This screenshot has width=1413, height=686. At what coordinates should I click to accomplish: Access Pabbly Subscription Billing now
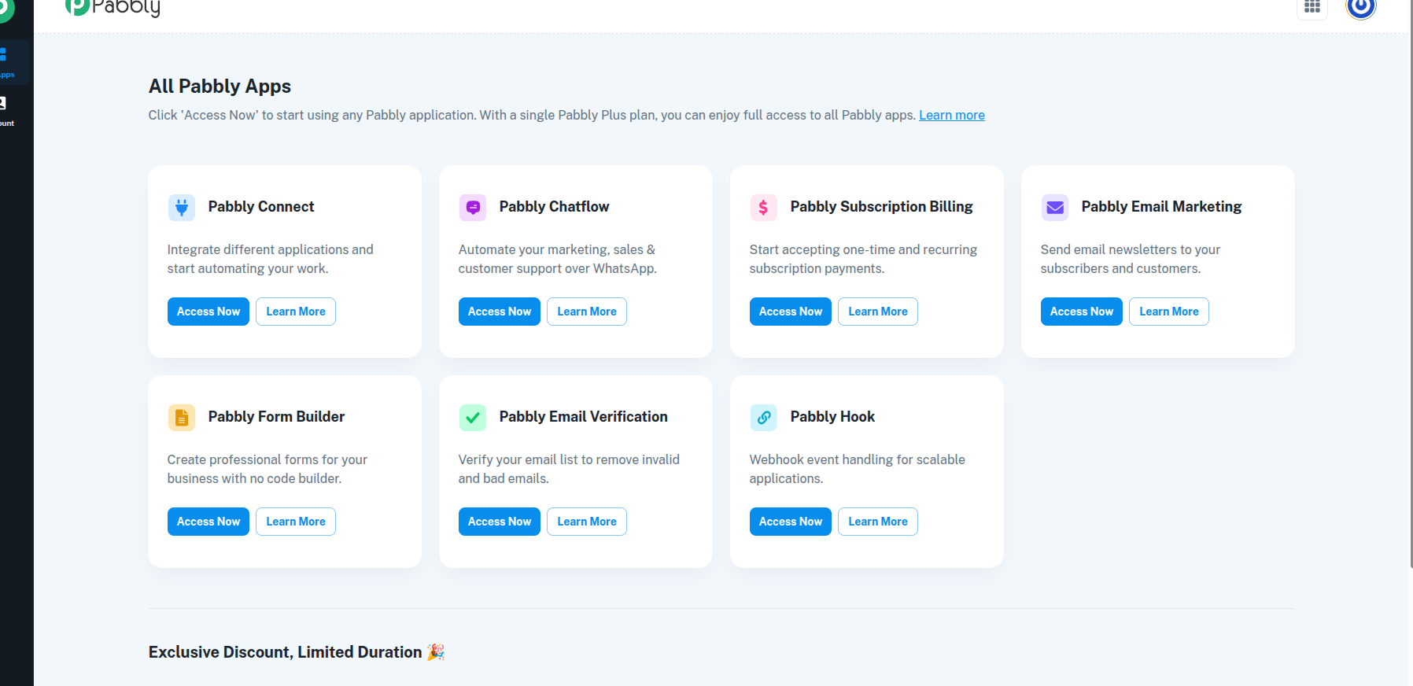tap(791, 312)
